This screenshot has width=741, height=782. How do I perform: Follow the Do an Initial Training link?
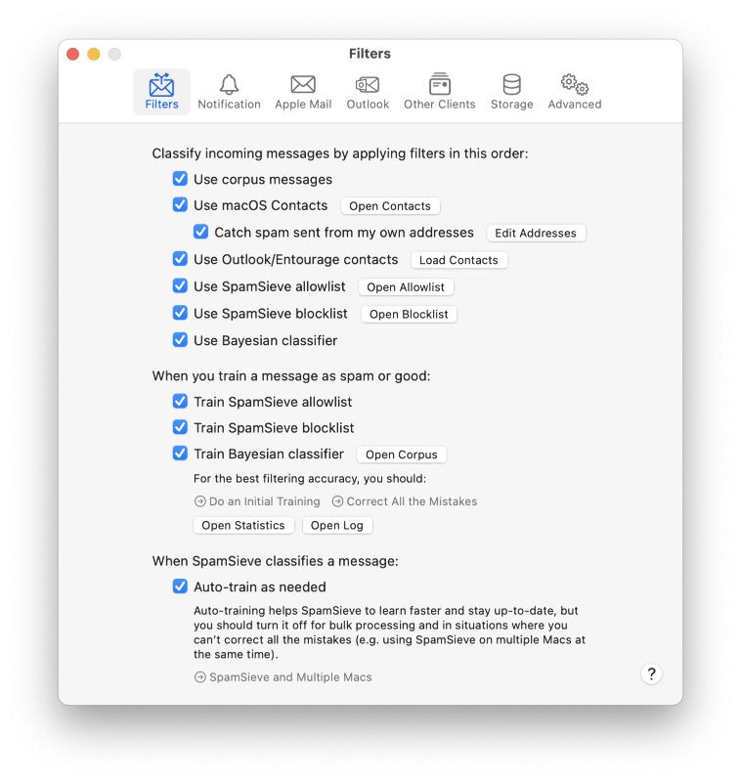coord(257,501)
